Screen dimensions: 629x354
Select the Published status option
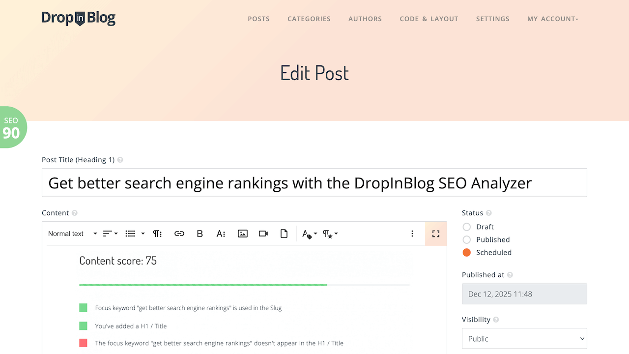467,239
